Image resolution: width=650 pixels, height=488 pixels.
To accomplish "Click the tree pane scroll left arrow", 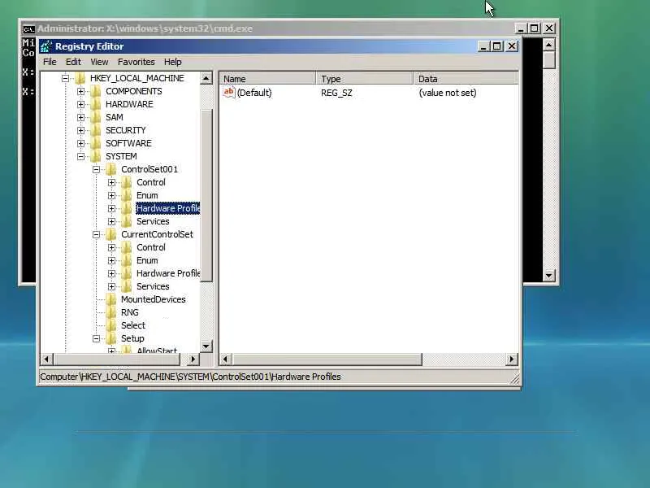I will (46, 359).
